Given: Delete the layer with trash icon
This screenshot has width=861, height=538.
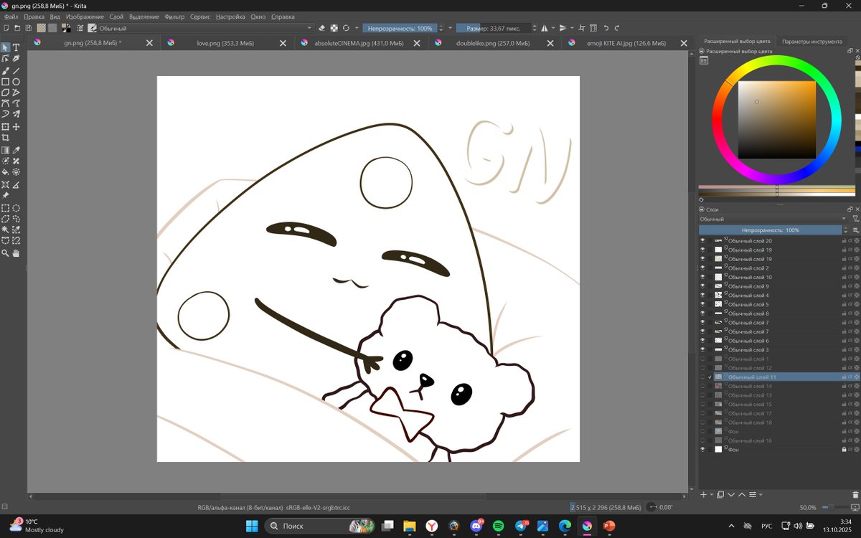Looking at the screenshot, I should click(855, 494).
